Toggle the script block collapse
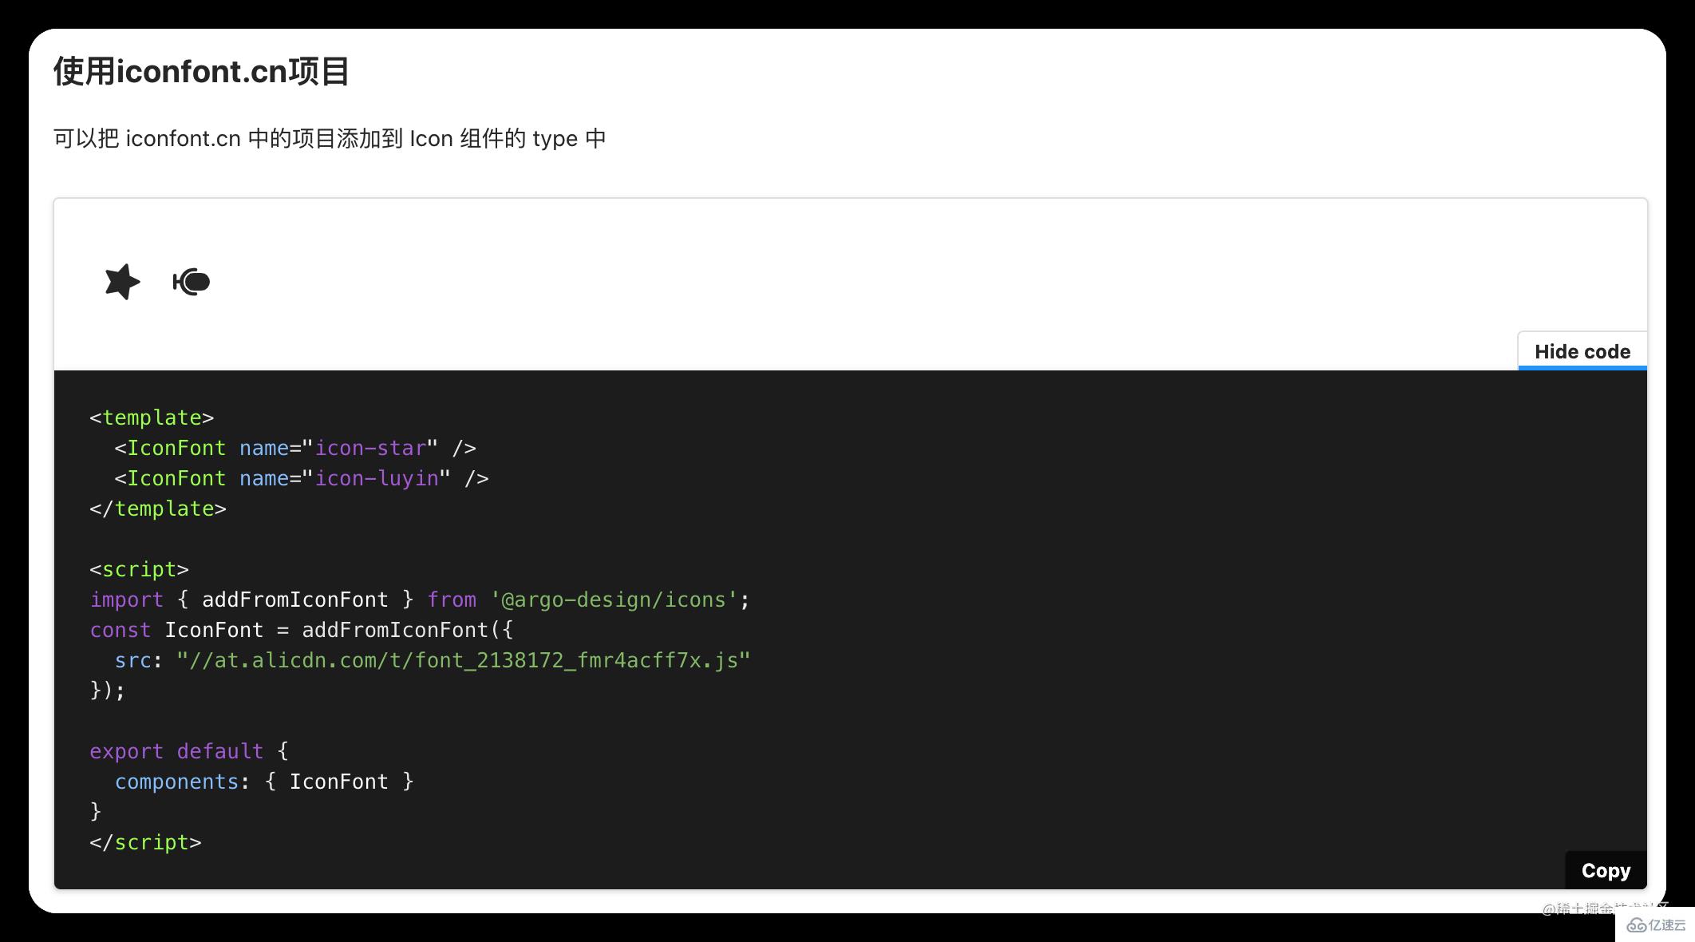Screen dimensions: 1695x942 [x=138, y=570]
